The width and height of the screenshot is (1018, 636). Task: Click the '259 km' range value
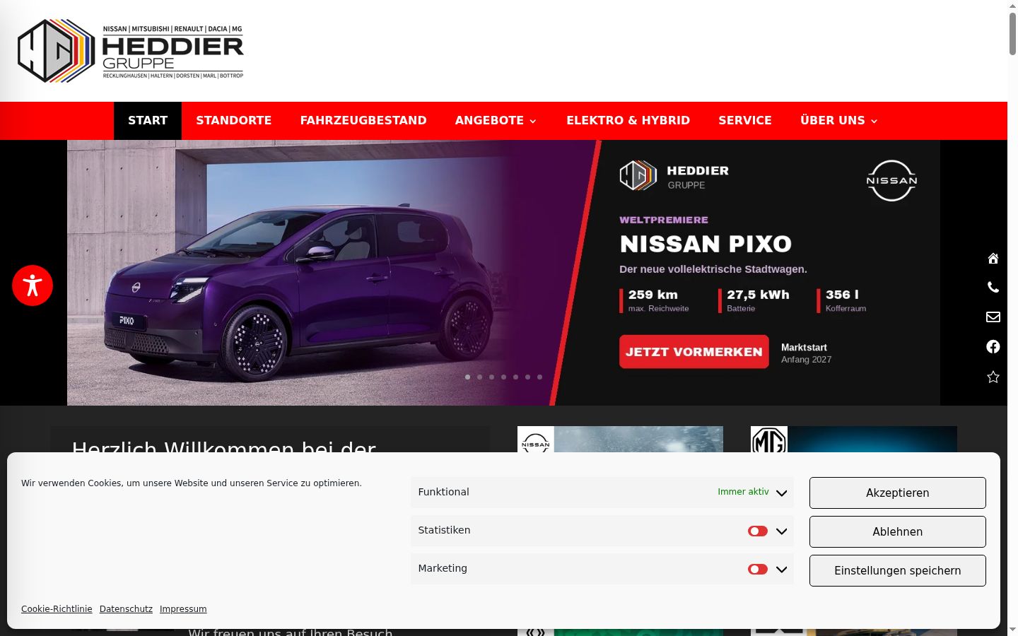pos(653,295)
